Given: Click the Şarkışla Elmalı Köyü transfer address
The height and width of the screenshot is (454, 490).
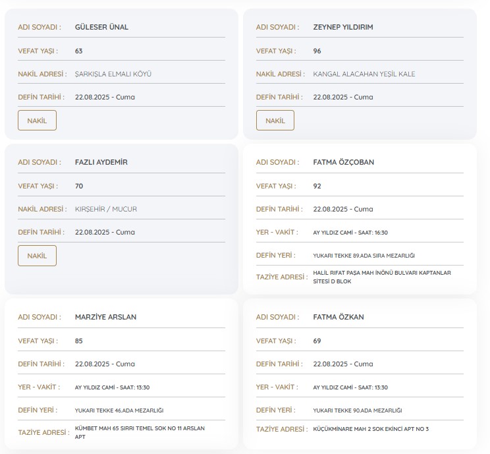Looking at the screenshot, I should pos(113,74).
